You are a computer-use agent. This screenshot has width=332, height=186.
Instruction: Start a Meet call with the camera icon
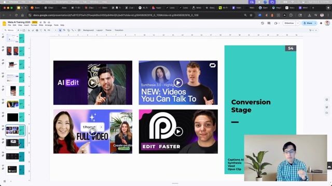point(275,23)
